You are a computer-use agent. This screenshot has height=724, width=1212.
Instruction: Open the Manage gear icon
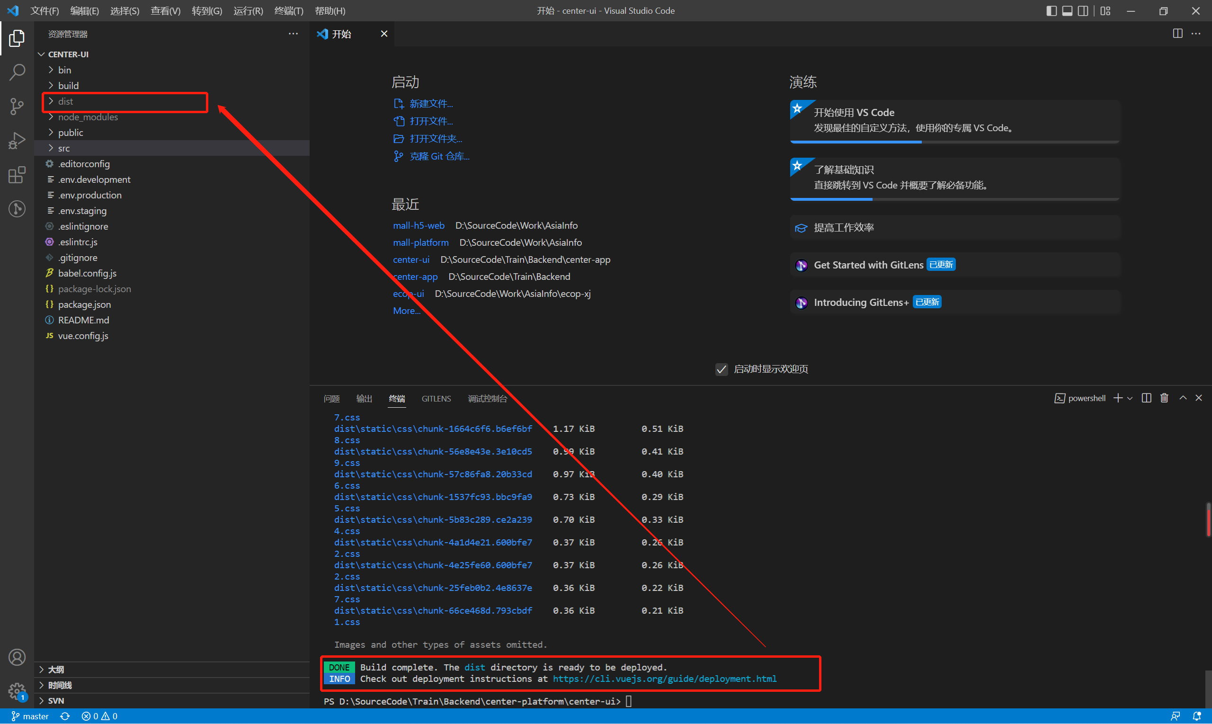tap(17, 691)
